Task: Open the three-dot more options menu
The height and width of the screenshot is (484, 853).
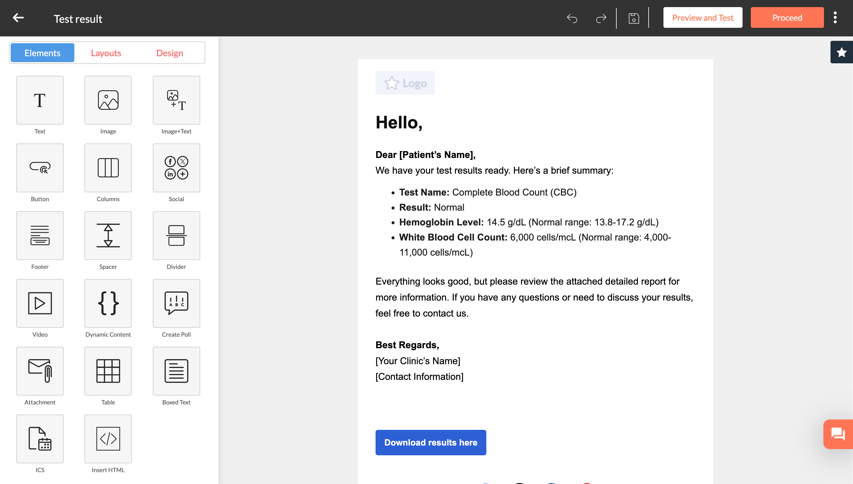Action: pos(835,18)
